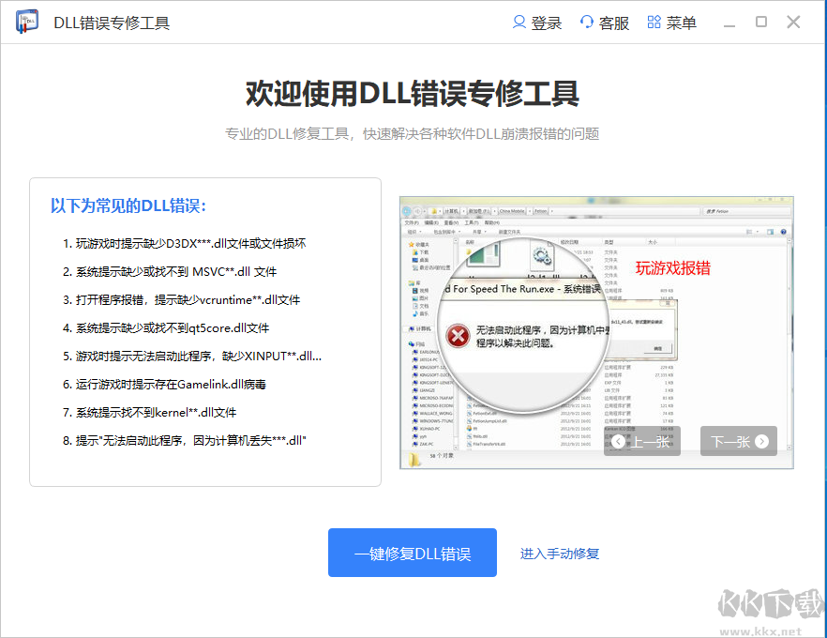
Task: Click 上一张 to view previous image
Action: click(x=642, y=441)
